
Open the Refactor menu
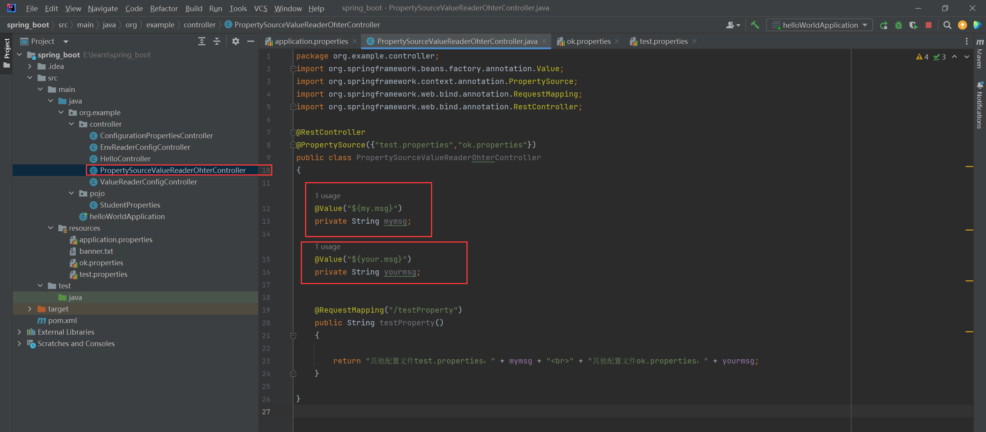[x=164, y=8]
